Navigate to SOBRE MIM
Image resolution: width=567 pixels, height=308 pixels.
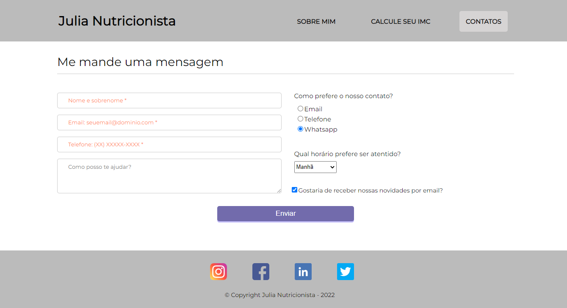click(x=316, y=21)
